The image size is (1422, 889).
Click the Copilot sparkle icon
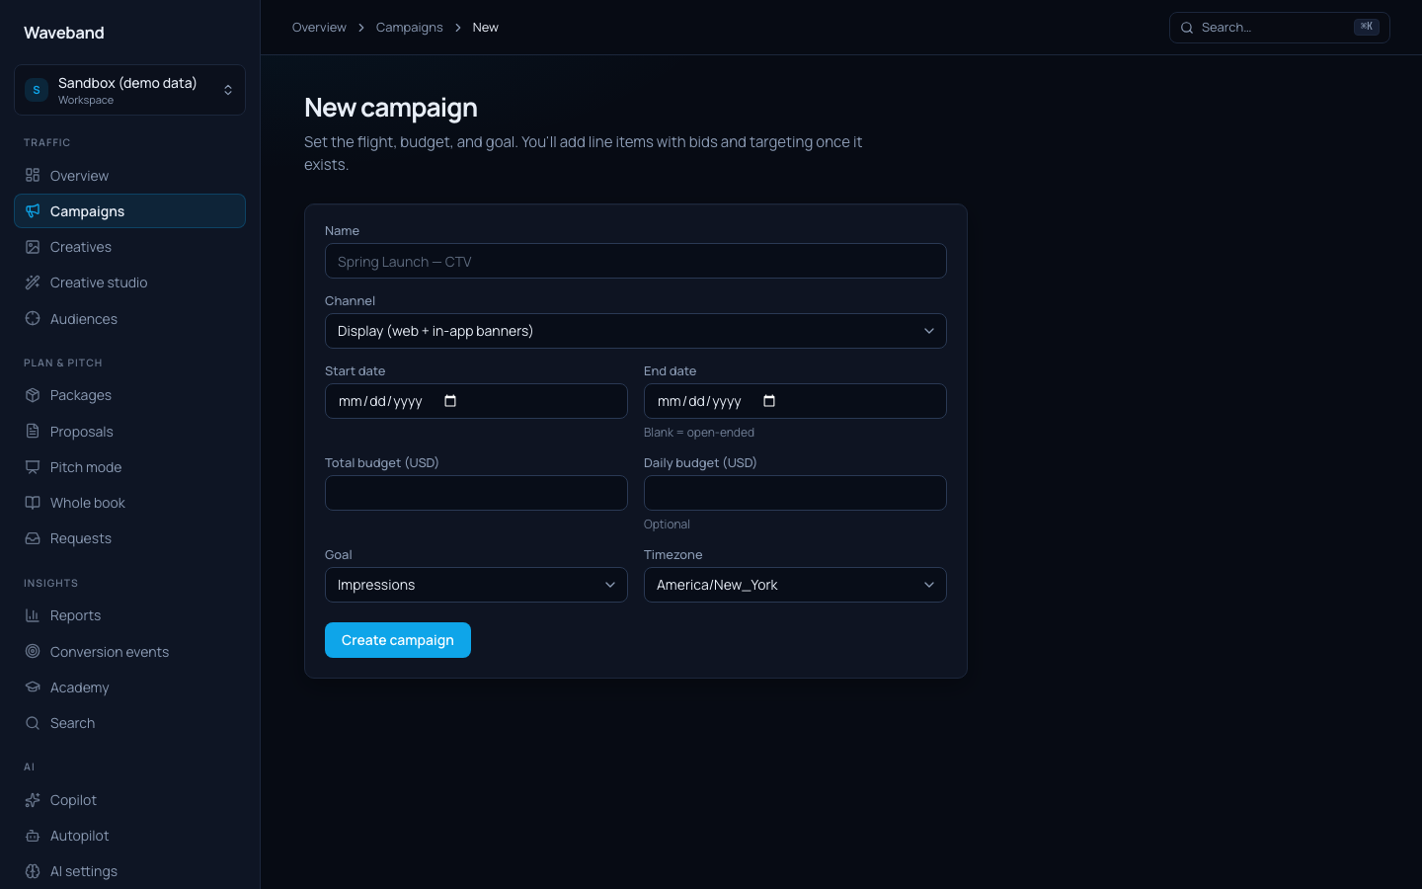tap(33, 800)
